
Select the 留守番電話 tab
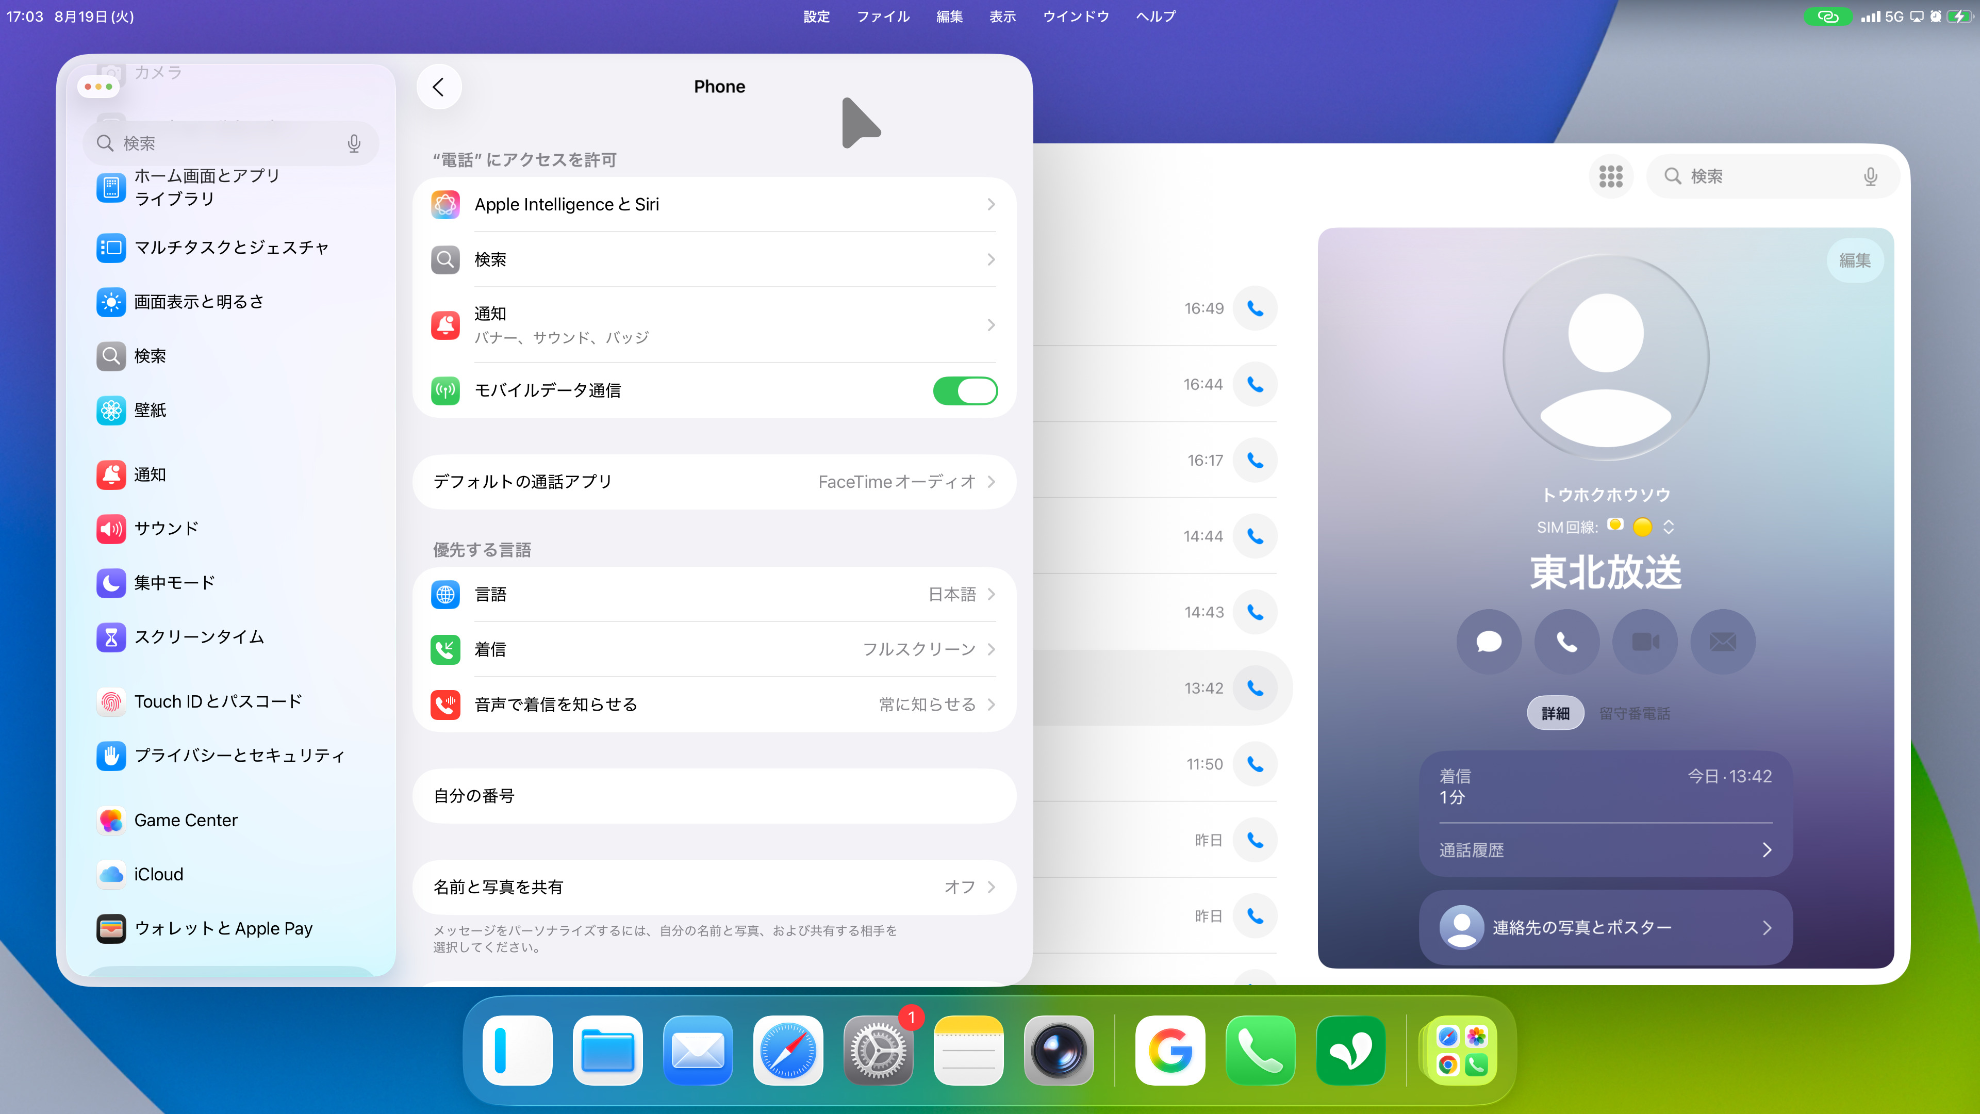tap(1634, 713)
